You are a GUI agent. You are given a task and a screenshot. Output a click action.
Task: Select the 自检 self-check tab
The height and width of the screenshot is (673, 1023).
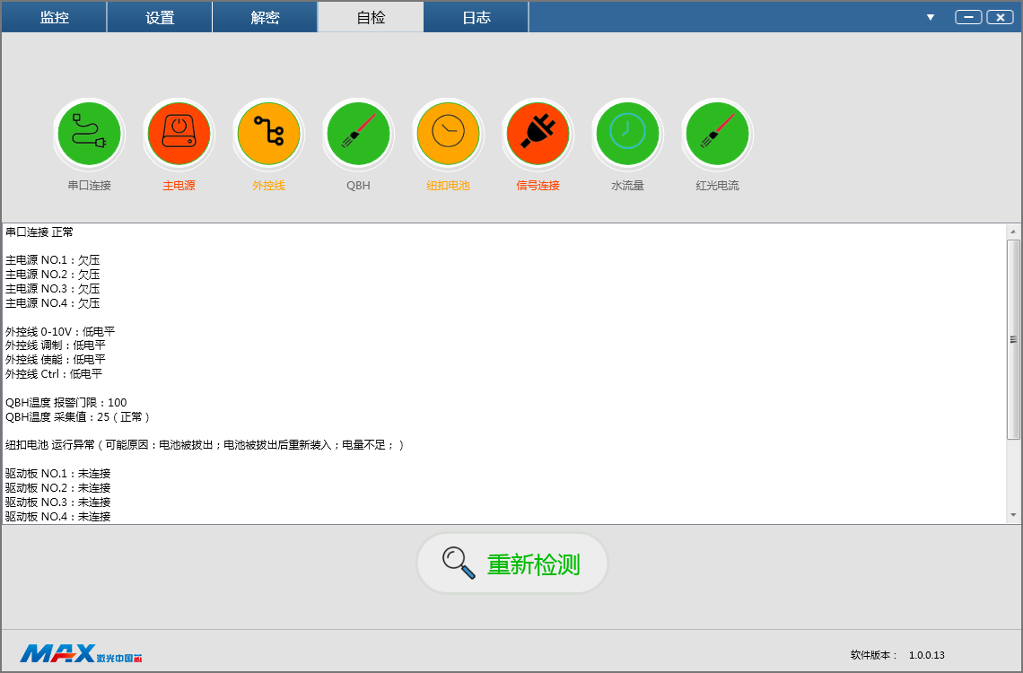point(371,17)
